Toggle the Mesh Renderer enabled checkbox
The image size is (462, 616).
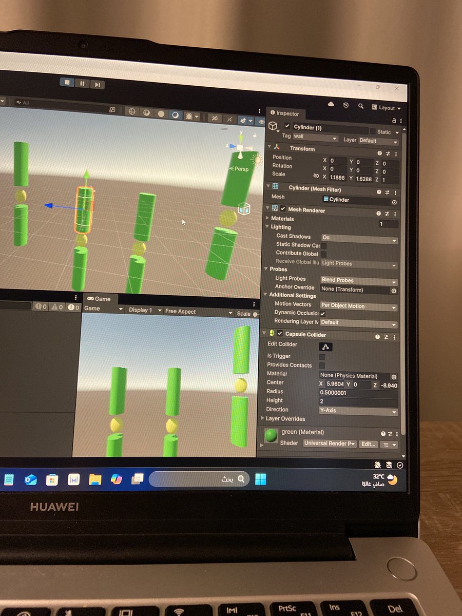(283, 208)
